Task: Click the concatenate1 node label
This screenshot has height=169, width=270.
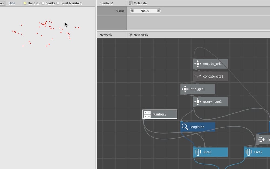Action: pyautogui.click(x=213, y=77)
